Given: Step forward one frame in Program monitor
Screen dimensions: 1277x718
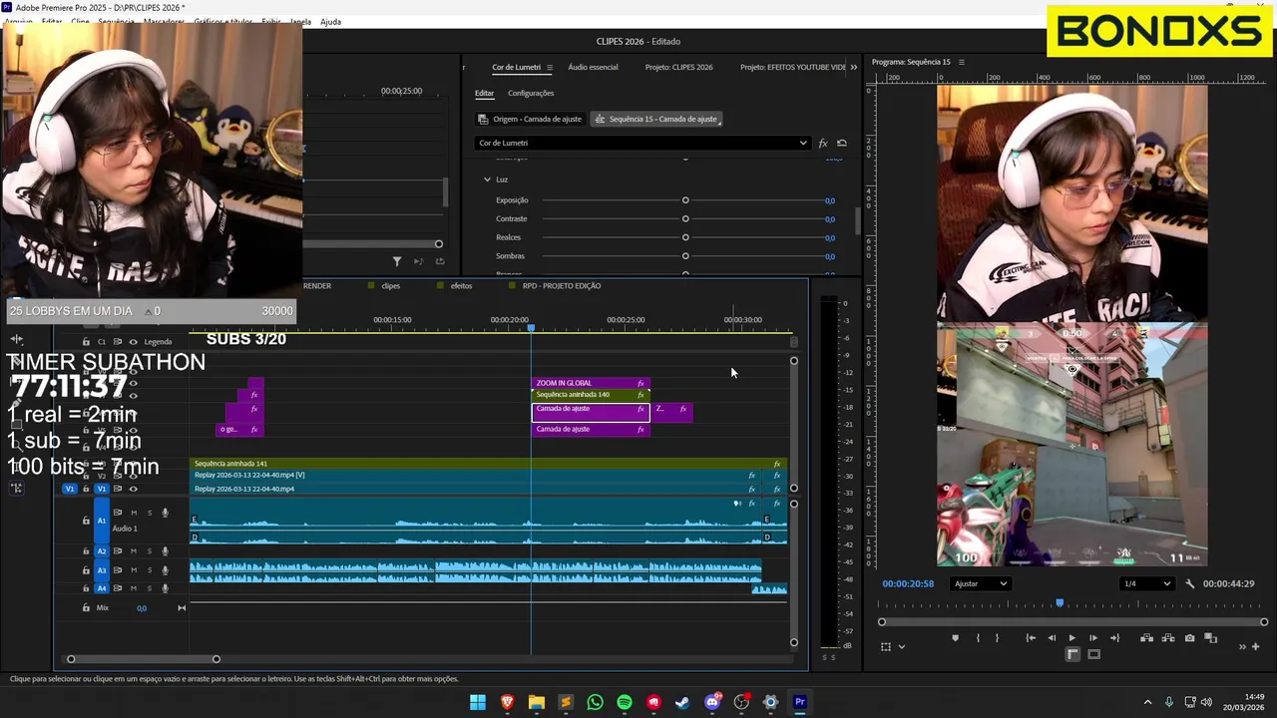Looking at the screenshot, I should click(x=1093, y=638).
